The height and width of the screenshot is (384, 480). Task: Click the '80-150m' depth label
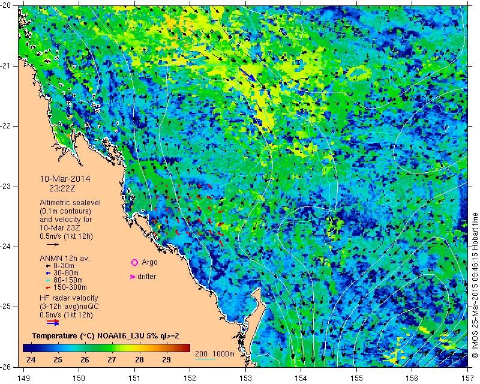(68, 280)
